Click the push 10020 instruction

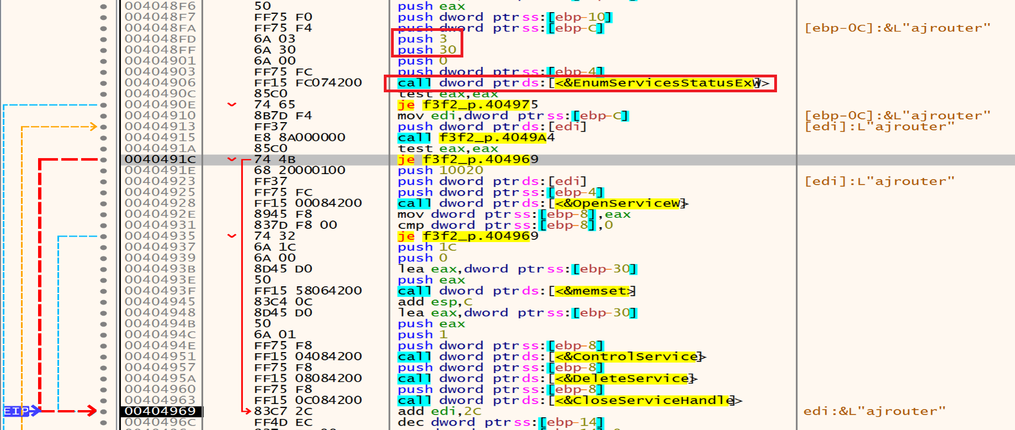click(440, 170)
